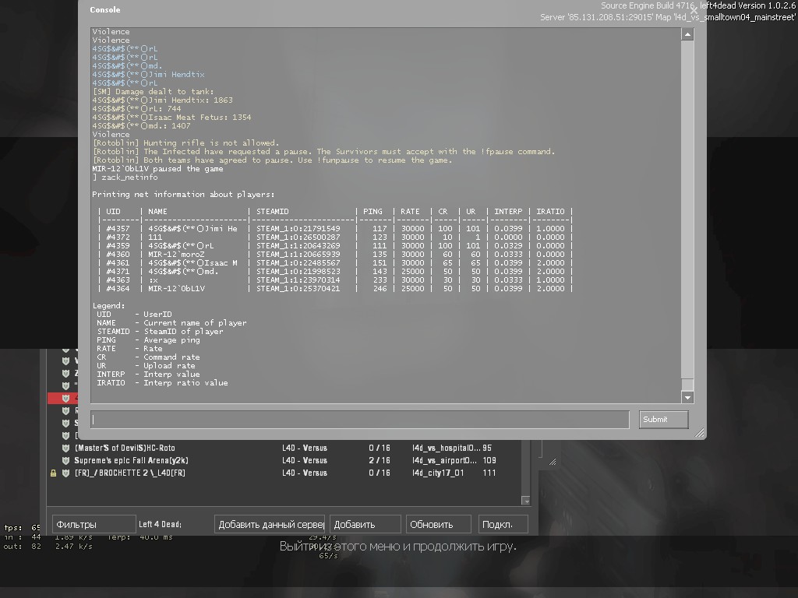
Task: Click the zack_netinfo command line
Action: click(125, 178)
